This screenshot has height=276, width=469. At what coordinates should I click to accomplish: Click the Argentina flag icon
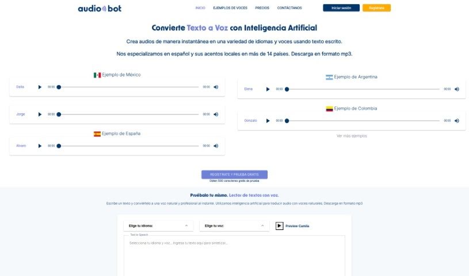click(x=329, y=77)
